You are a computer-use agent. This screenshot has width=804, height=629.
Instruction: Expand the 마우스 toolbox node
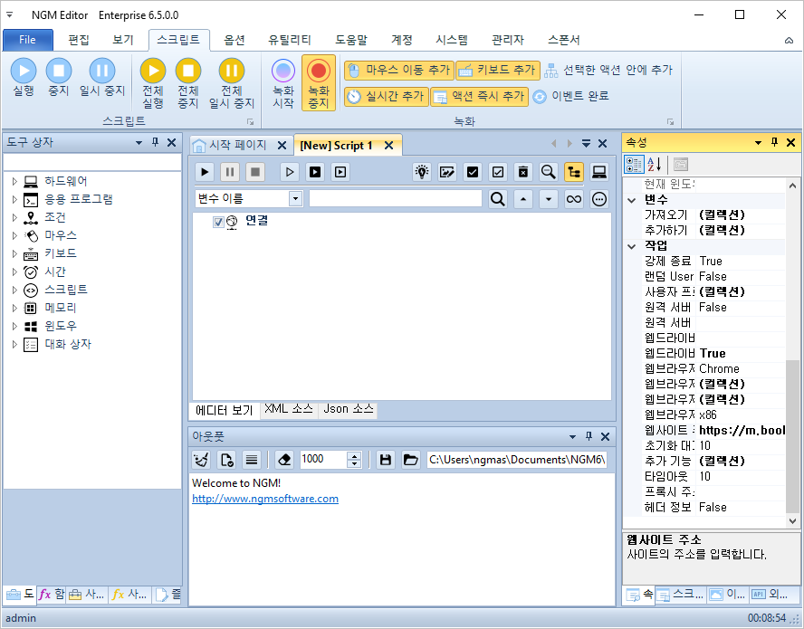point(14,235)
